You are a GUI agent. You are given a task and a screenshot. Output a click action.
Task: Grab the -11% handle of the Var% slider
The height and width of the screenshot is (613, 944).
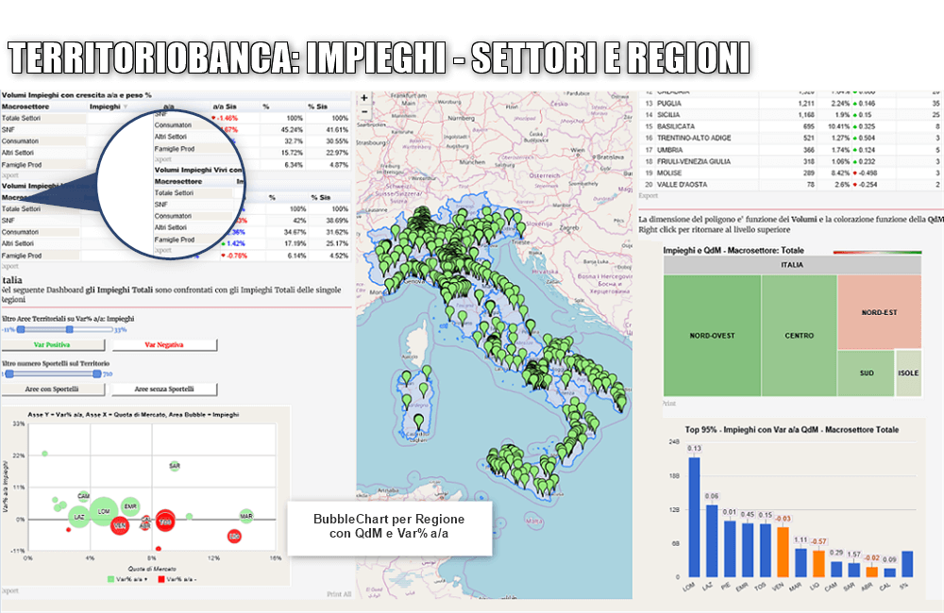(21, 330)
